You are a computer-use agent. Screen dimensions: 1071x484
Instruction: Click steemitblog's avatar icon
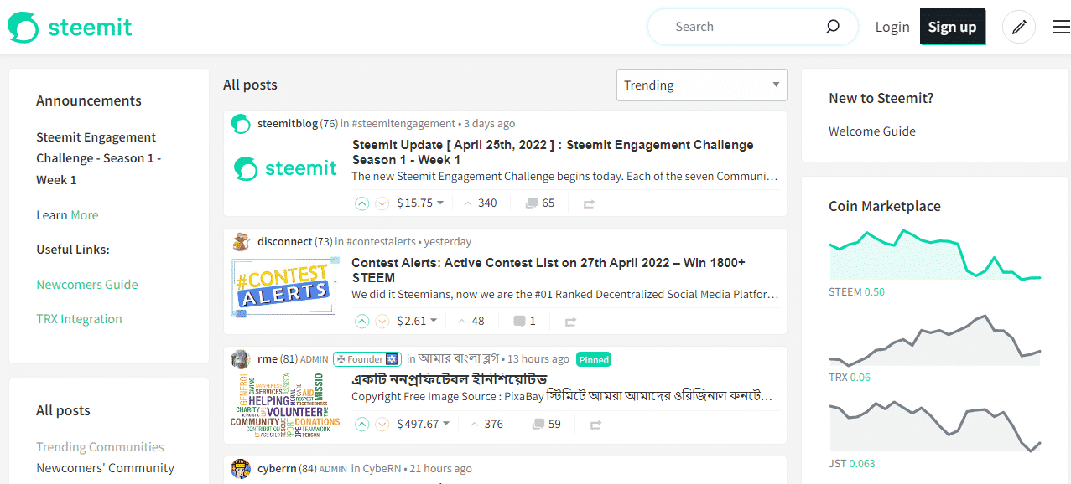coord(241,124)
